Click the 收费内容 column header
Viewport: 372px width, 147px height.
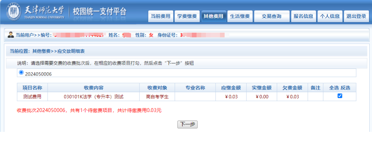coord(94,88)
